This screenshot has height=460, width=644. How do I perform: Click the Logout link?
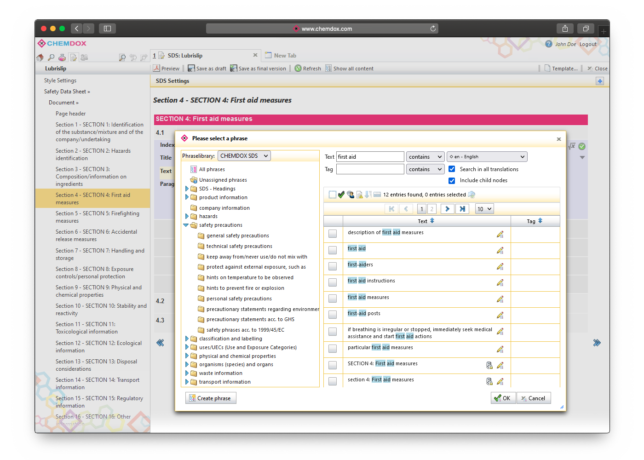pyautogui.click(x=588, y=44)
